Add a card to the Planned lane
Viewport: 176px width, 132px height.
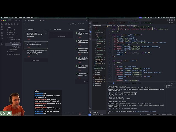coord(36,60)
